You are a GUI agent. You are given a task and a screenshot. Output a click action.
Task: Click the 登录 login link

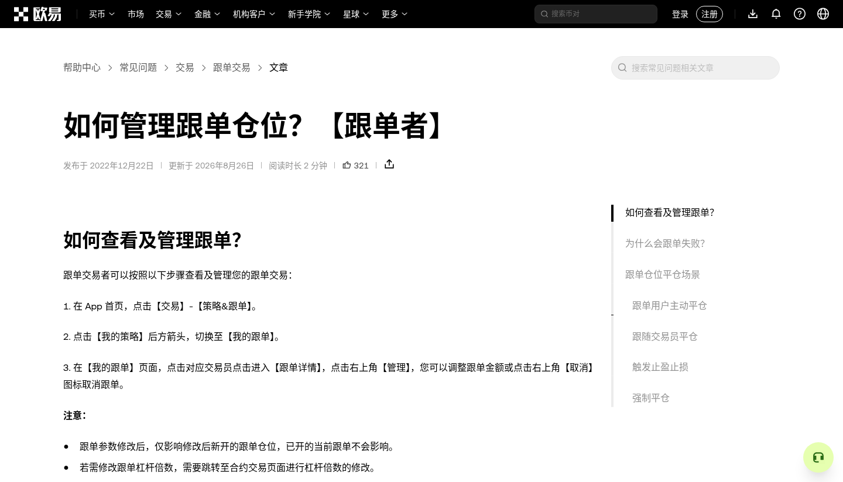coord(680,14)
